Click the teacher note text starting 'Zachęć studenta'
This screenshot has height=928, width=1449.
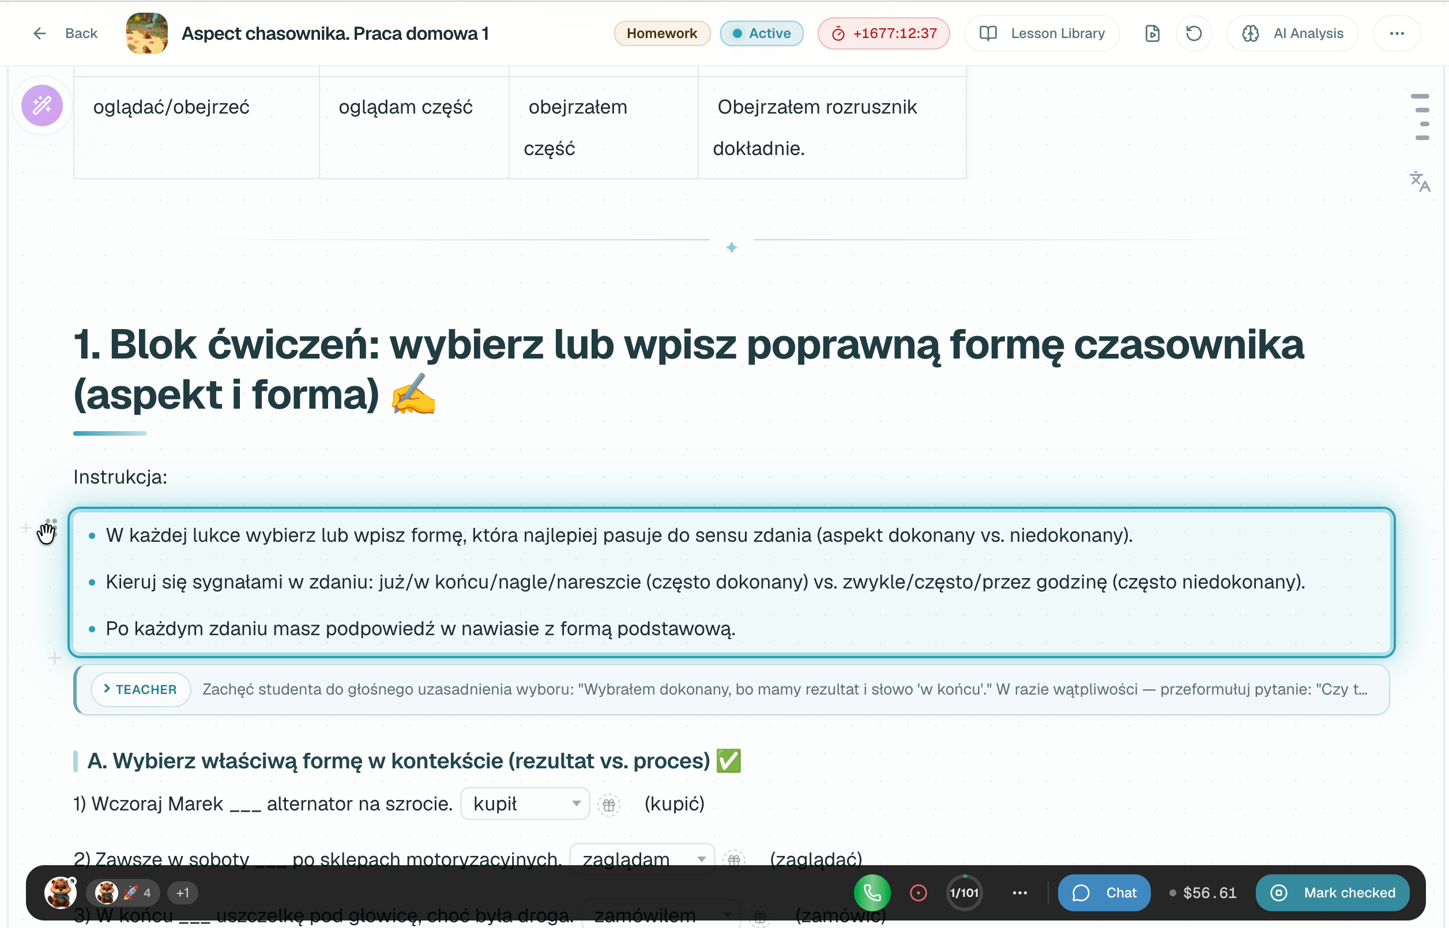[x=785, y=689]
